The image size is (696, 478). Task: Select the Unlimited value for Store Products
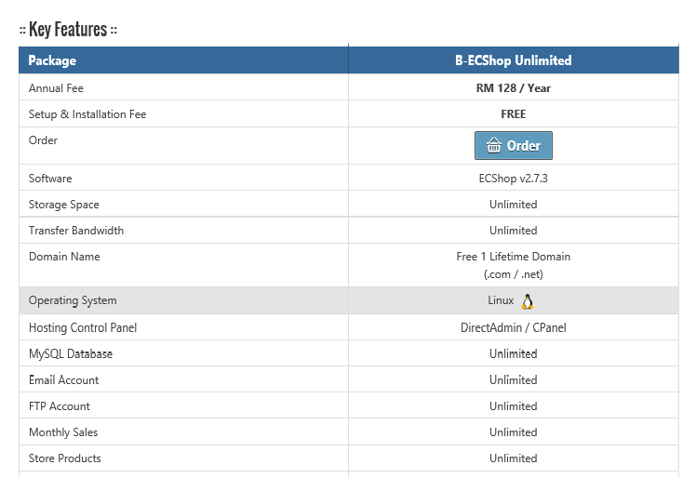[x=513, y=458]
